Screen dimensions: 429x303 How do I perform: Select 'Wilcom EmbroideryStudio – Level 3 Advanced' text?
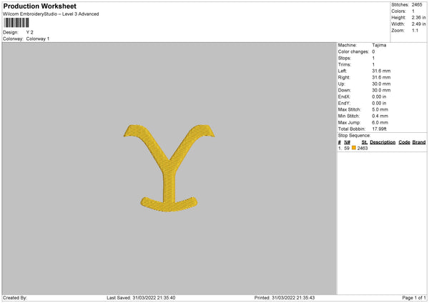(51, 14)
